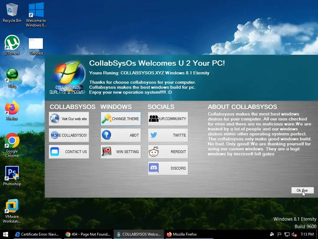Open the 7:13 PM system clock

pos(307,234)
